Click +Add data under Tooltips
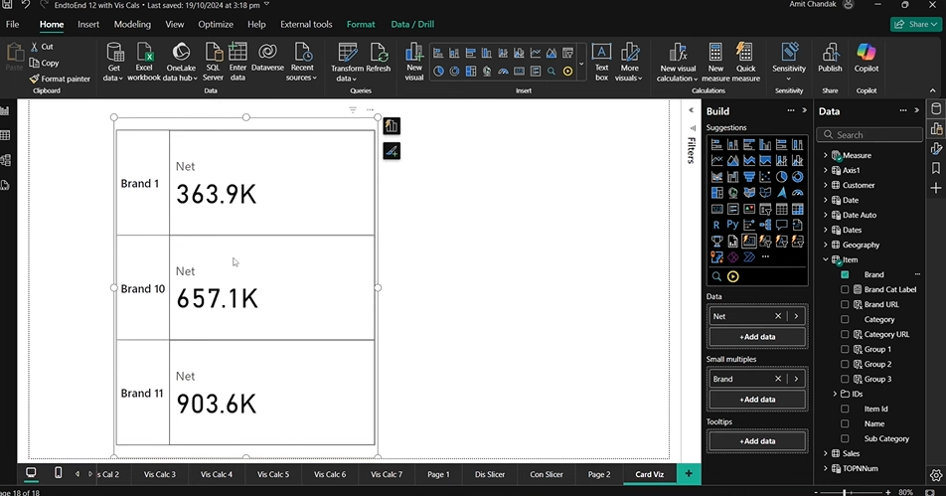The height and width of the screenshot is (496, 946). [x=758, y=441]
